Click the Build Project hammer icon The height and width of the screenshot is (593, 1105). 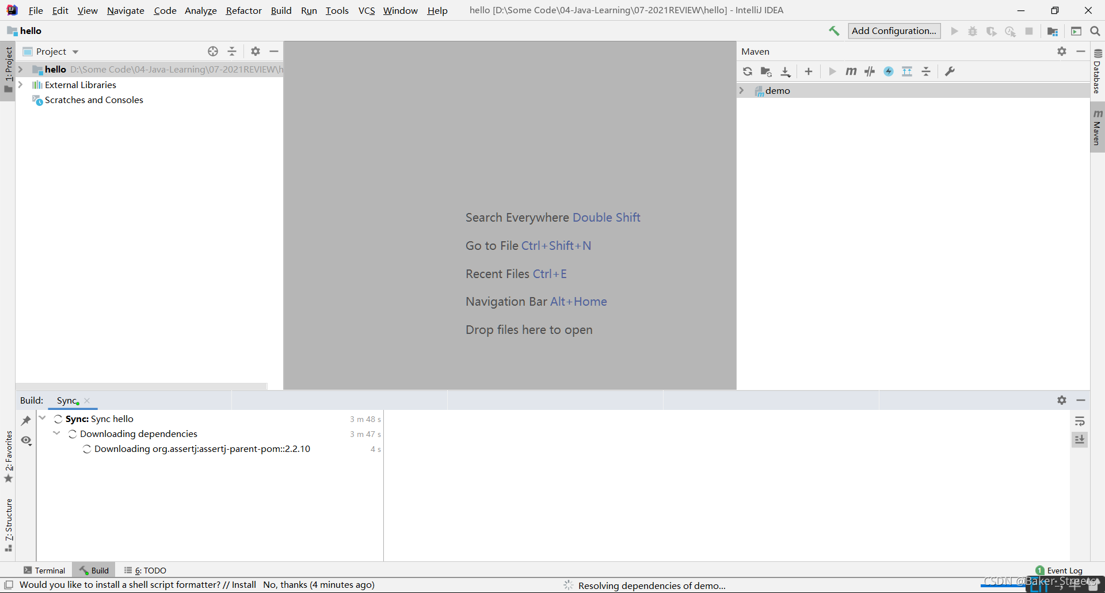pos(834,31)
